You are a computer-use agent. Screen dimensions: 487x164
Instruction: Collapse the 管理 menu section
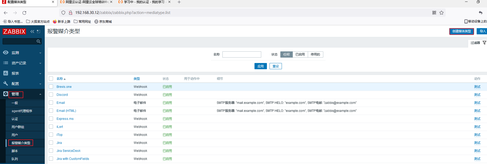coord(22,94)
